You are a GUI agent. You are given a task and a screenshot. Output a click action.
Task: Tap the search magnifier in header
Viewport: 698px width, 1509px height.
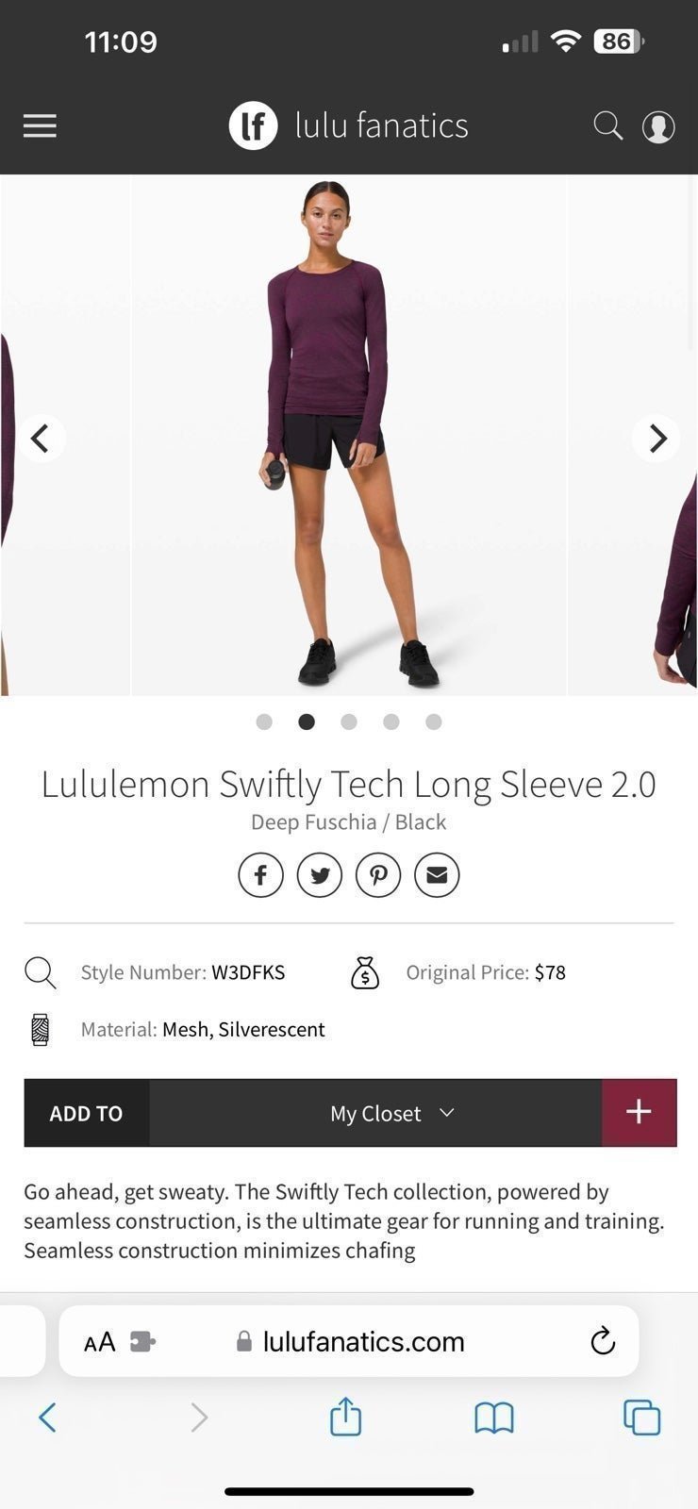tap(607, 125)
